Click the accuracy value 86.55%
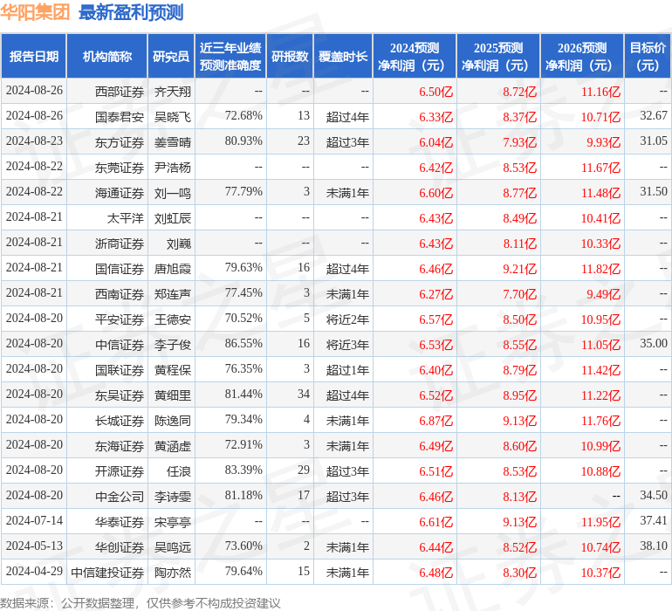 pos(243,343)
